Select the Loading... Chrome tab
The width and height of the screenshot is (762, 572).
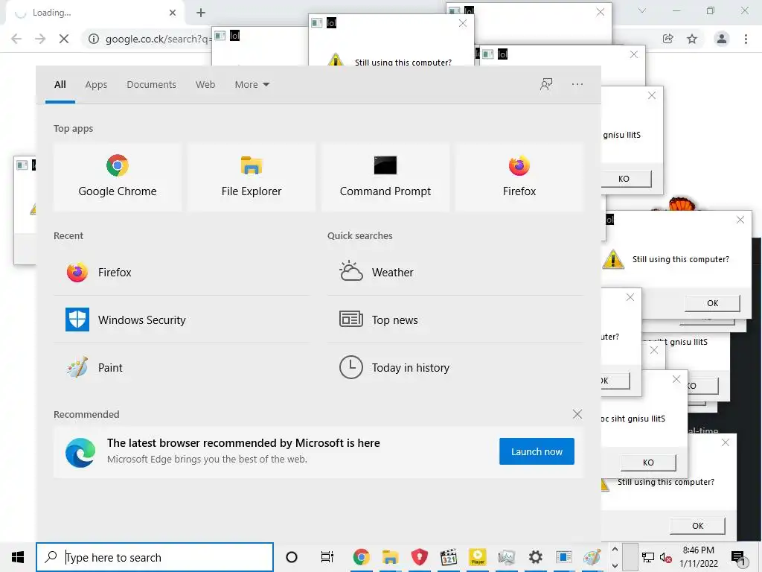tap(95, 13)
